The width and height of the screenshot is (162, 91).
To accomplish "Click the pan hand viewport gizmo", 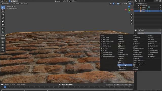I will [x=132, y=18].
